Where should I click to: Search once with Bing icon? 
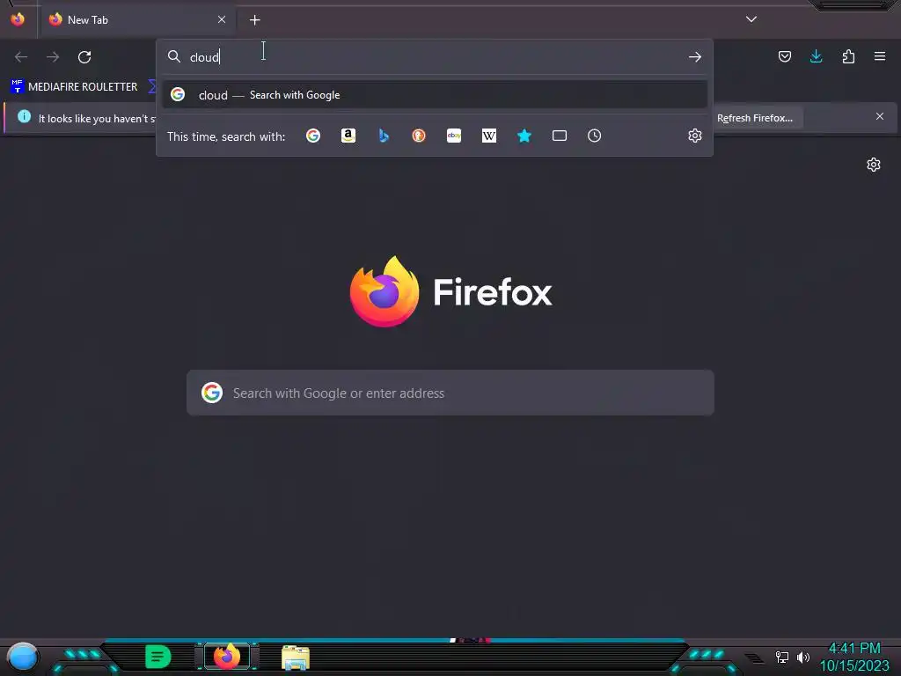pyautogui.click(x=384, y=136)
